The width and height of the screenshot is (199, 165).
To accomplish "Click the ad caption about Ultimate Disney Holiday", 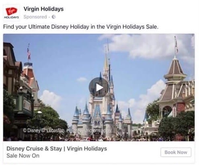I will 81,27.
